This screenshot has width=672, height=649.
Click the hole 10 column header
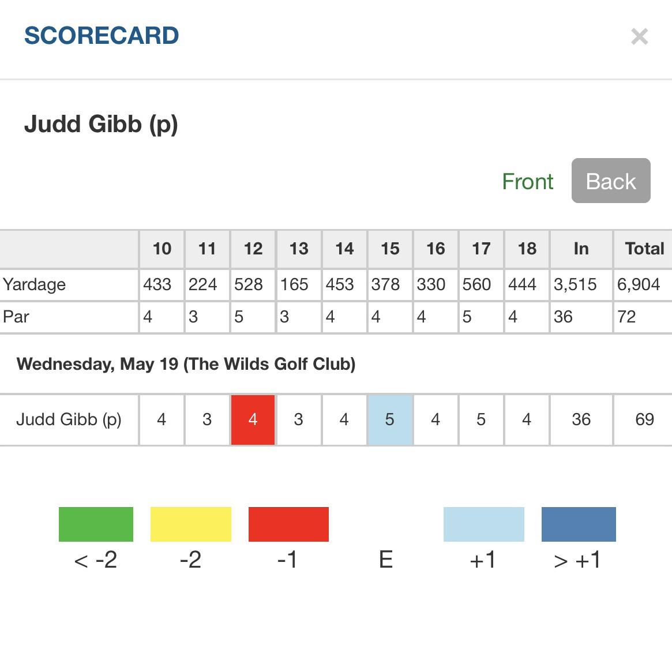point(162,249)
